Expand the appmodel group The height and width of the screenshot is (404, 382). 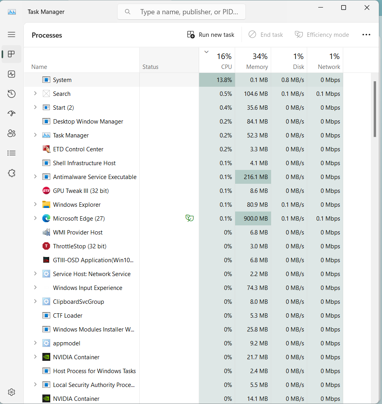coord(35,343)
